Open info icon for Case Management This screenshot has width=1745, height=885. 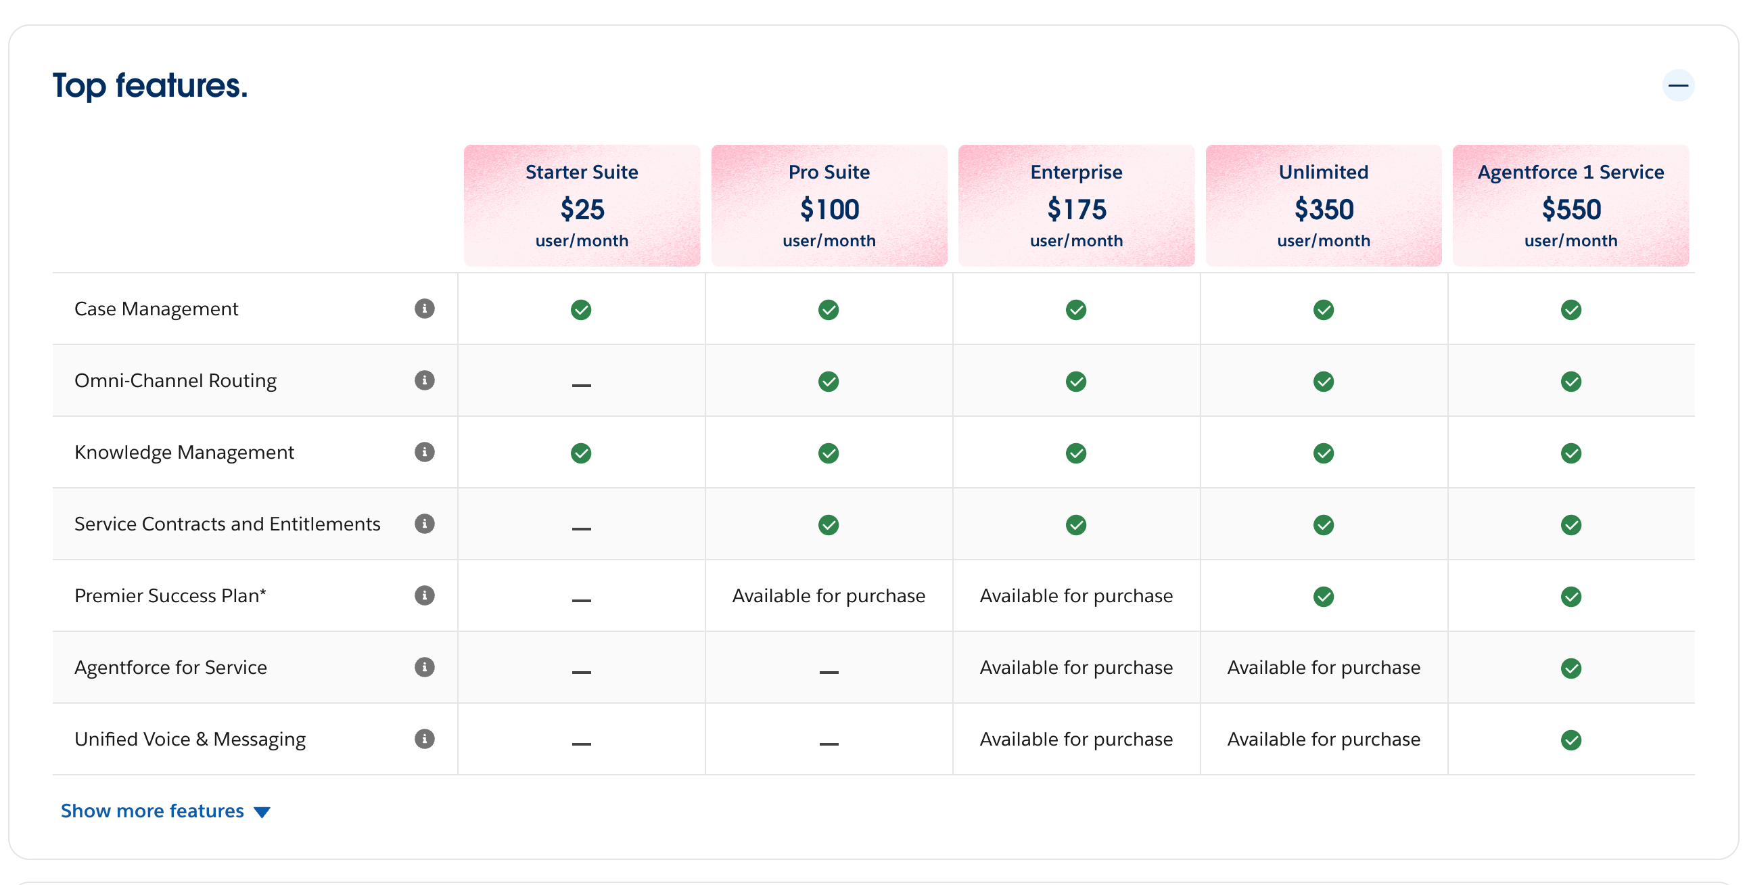tap(424, 309)
